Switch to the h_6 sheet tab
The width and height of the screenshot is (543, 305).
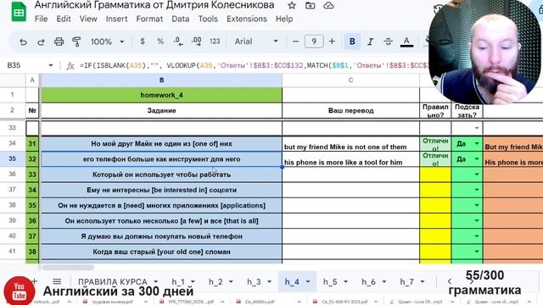pos(368,282)
